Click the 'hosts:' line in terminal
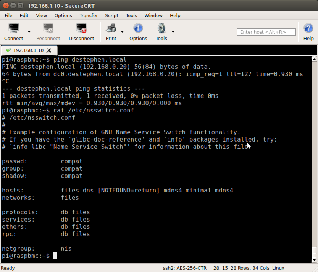 [118, 191]
